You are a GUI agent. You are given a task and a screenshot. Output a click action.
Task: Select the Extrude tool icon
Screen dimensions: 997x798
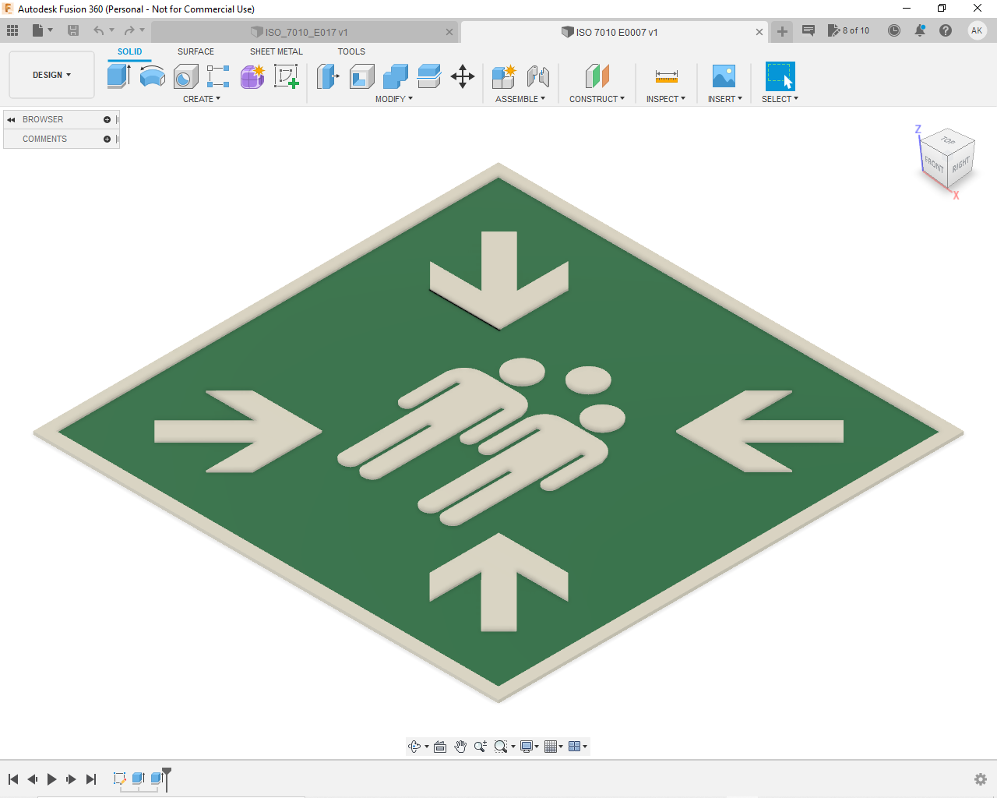click(118, 76)
